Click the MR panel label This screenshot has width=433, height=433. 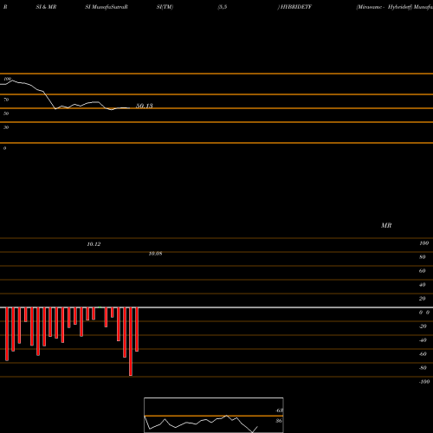pos(386,225)
